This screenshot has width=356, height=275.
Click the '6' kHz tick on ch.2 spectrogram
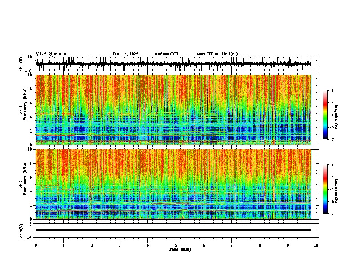[31, 177]
